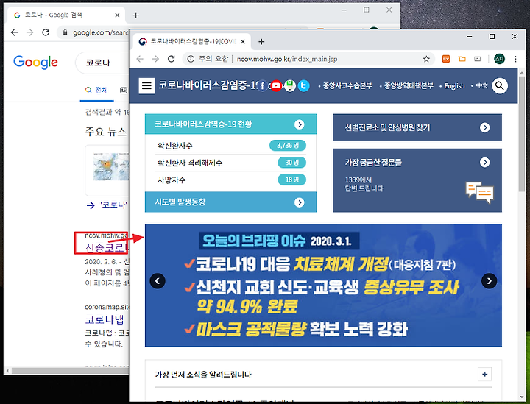The image size is (530, 404).
Task: Open the news map thumbnail in Google results
Action: (111, 166)
